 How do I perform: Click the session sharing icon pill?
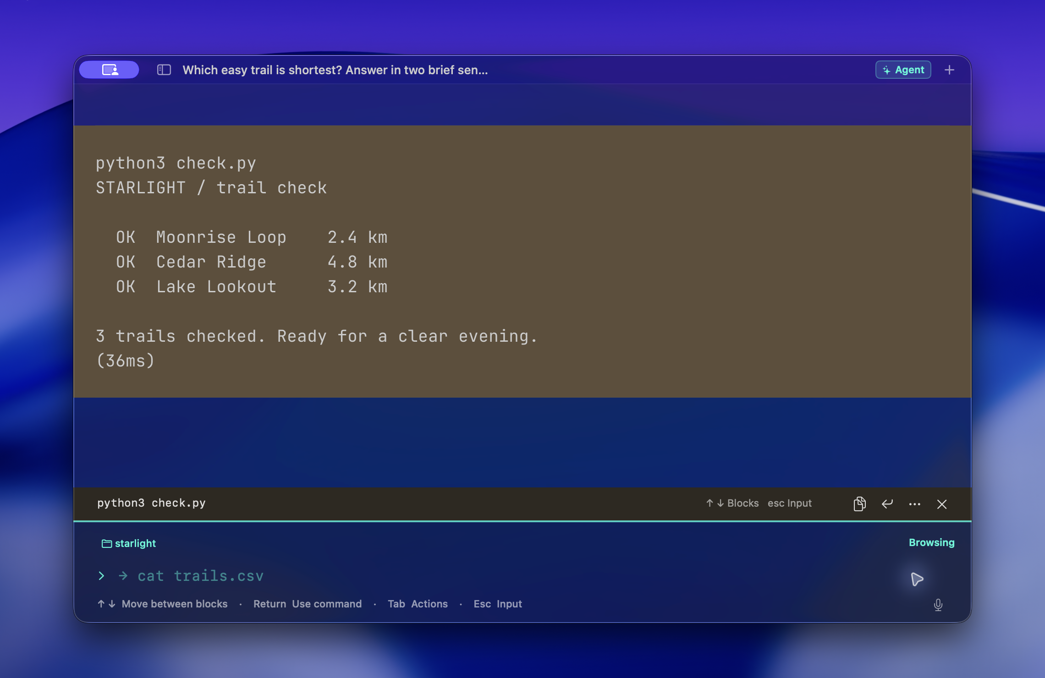(109, 70)
